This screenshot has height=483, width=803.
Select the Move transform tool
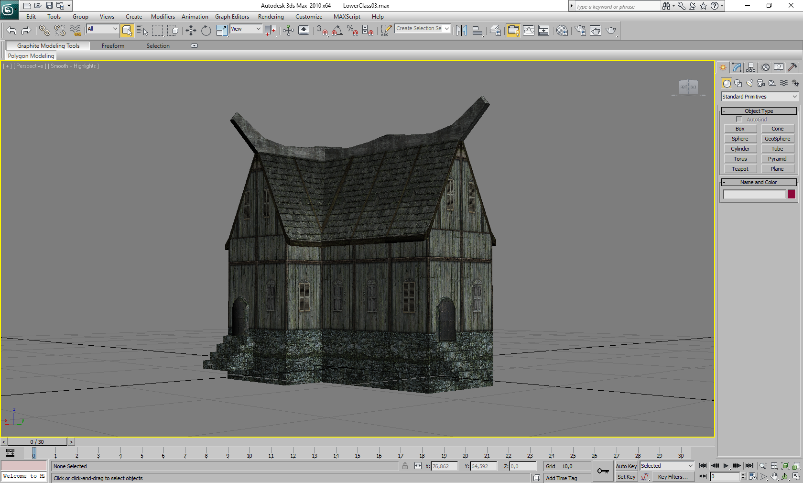point(191,31)
